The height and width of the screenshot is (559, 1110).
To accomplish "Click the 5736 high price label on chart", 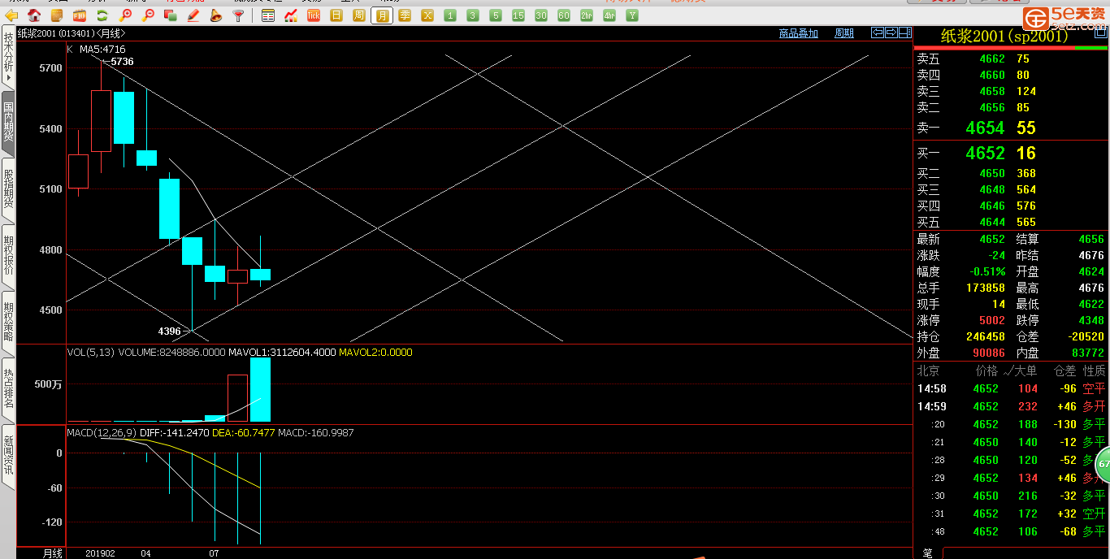I will [x=123, y=62].
